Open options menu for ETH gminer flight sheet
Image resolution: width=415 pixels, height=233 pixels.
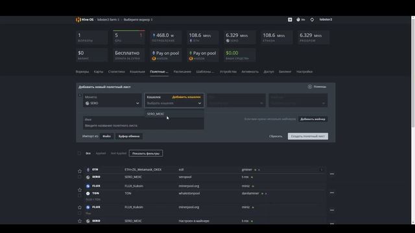pyautogui.click(x=332, y=174)
